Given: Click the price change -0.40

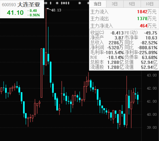Looking at the screenshot, I should tap(32, 11).
